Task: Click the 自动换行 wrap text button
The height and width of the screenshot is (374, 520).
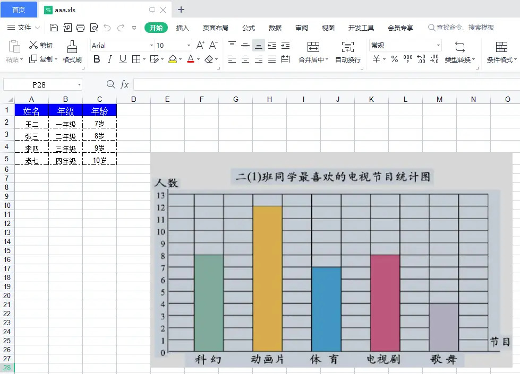Action: [348, 52]
